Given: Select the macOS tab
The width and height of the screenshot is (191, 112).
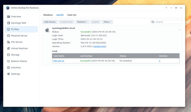Looking at the screenshot, I should [60, 15].
